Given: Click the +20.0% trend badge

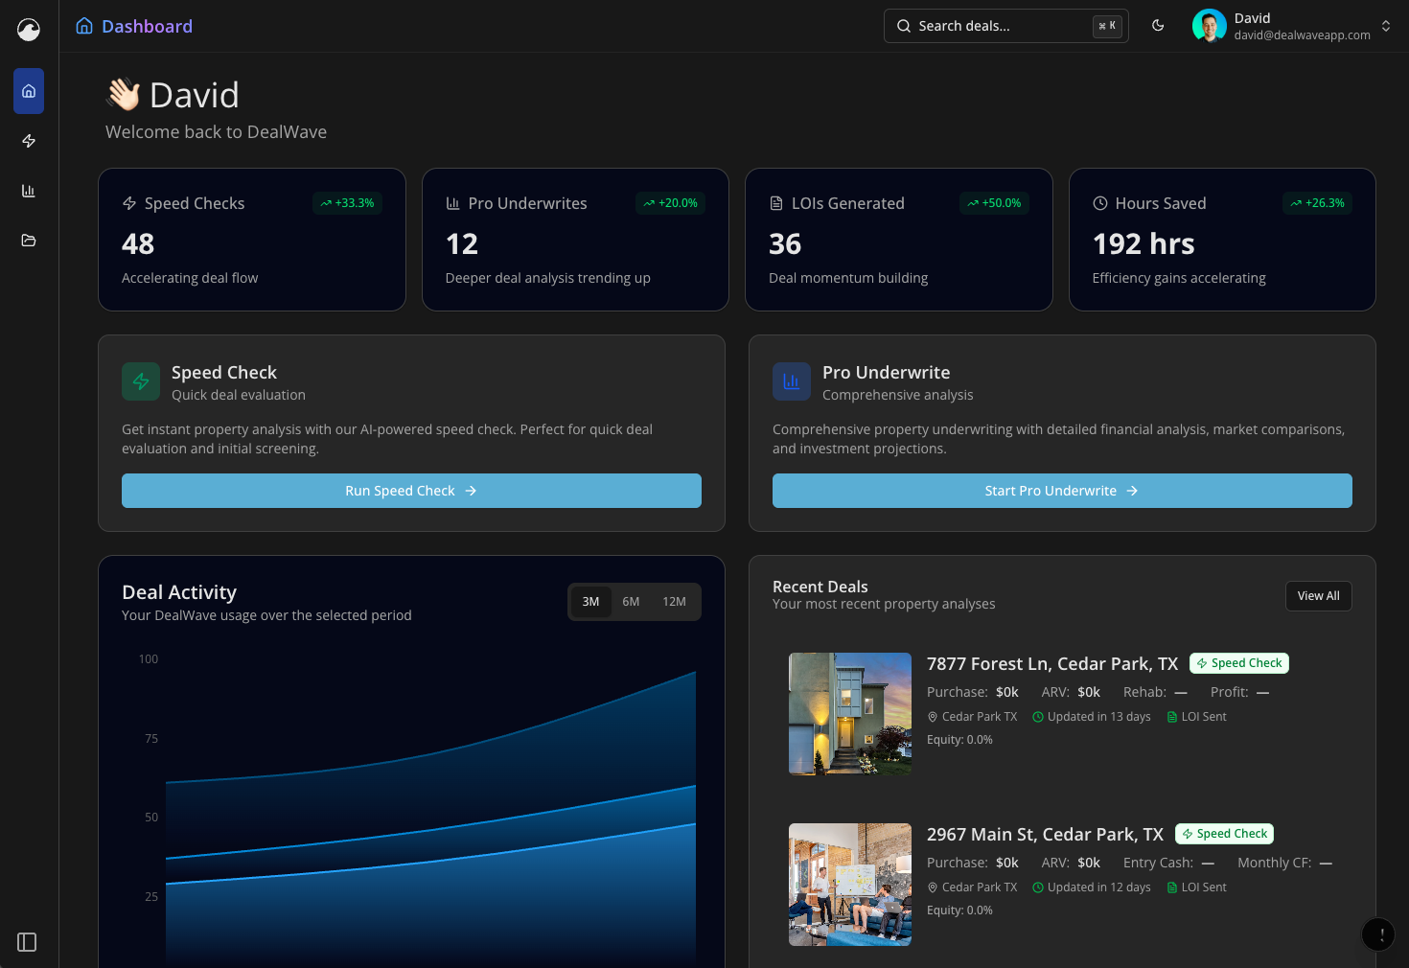Looking at the screenshot, I should [671, 203].
